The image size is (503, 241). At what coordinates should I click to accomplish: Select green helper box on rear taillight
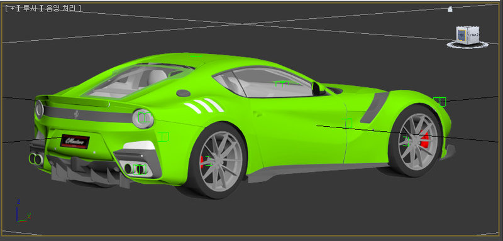tap(145, 117)
